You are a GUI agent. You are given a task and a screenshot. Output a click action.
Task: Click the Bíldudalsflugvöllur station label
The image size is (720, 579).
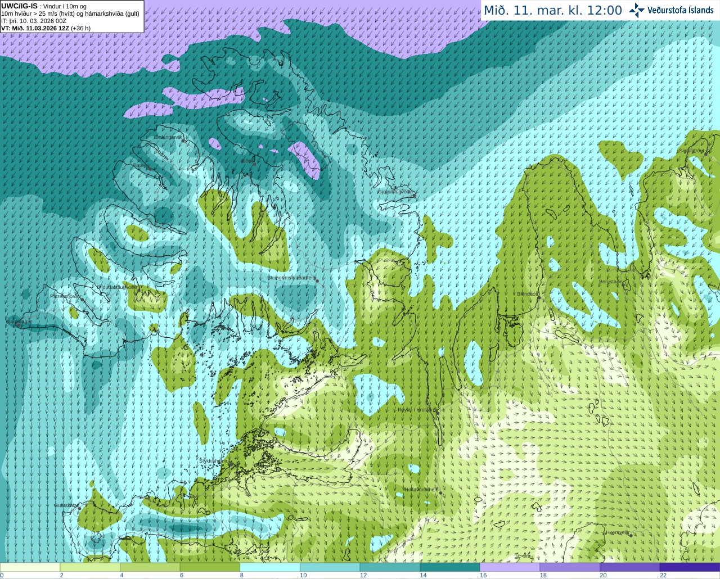[116, 287]
